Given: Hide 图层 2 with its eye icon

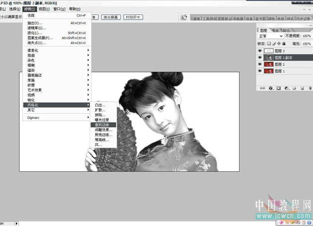Looking at the screenshot, I should [x=260, y=64].
